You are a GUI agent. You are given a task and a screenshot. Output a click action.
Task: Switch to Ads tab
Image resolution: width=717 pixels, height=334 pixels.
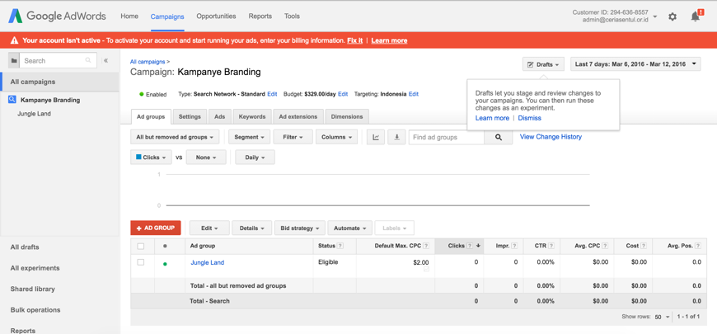tap(220, 116)
